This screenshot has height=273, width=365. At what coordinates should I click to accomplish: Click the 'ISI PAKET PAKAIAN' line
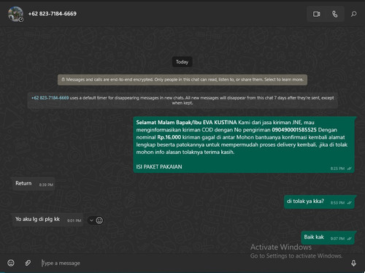point(159,167)
